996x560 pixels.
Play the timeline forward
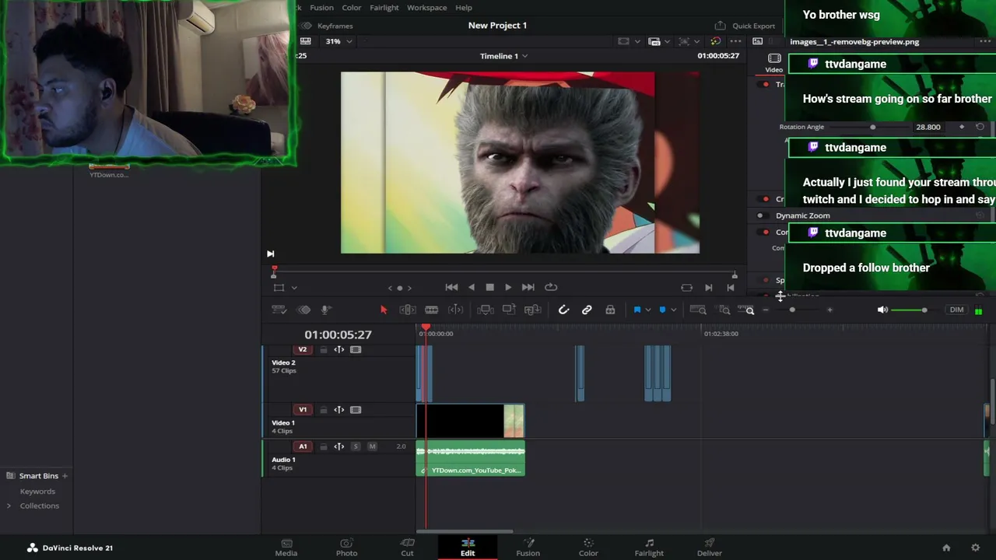pos(508,287)
